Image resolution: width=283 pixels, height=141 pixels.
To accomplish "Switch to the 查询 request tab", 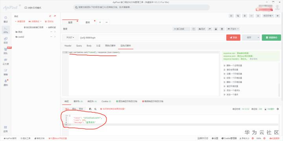I will (88, 22).
